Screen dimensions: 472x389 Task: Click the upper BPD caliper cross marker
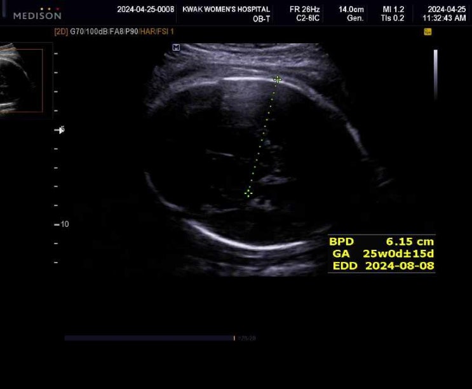[277, 79]
